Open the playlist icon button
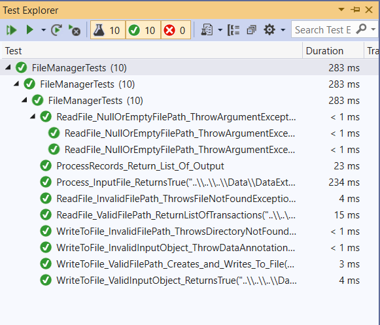380x325 pixels. 207,30
